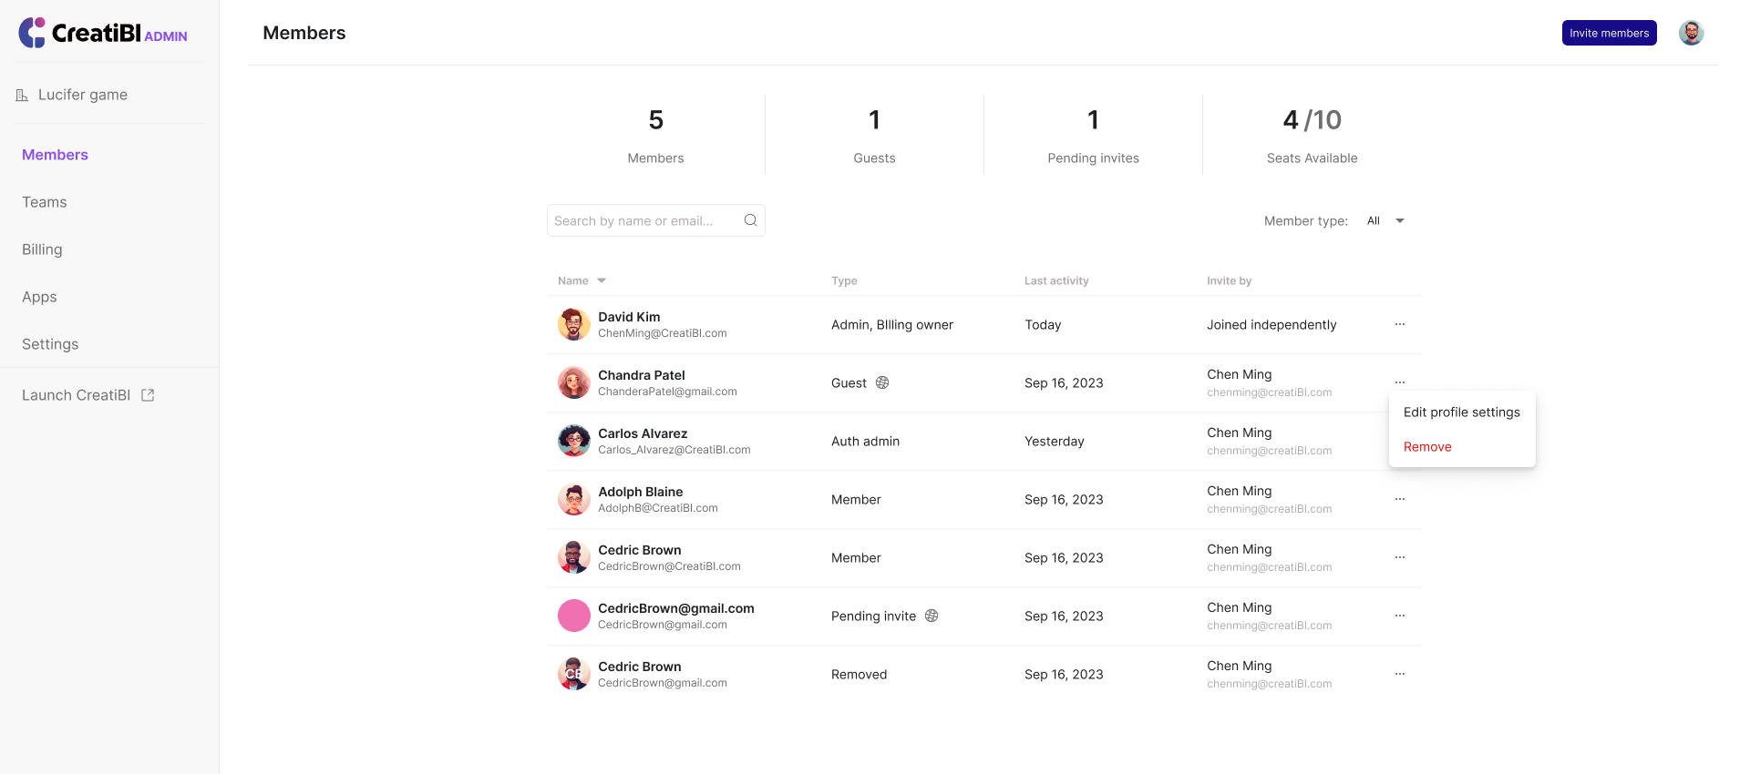The width and height of the screenshot is (1750, 774).
Task: Click the globe icon beside Pending invite
Action: coord(932,616)
